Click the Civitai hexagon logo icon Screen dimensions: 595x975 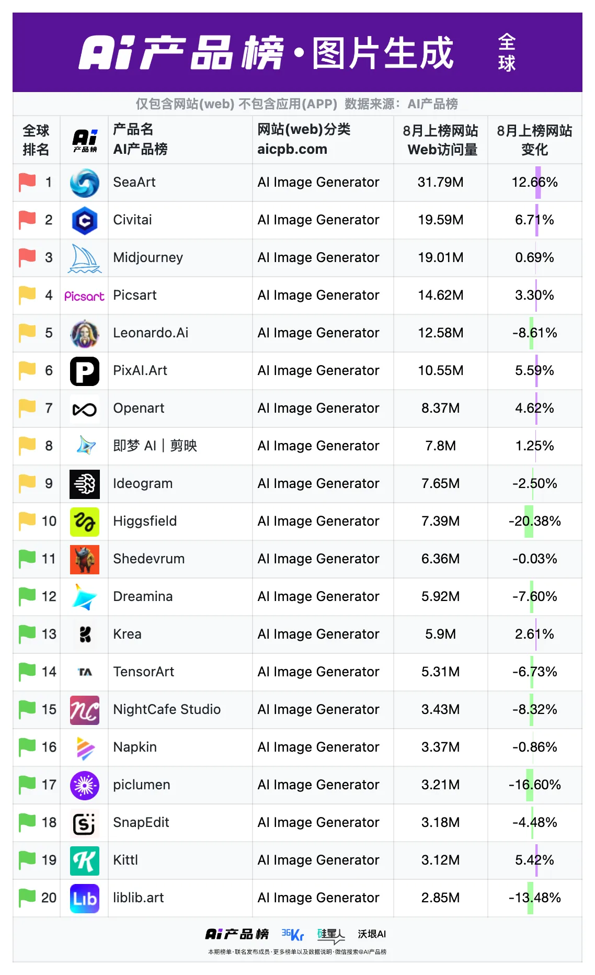coord(85,221)
